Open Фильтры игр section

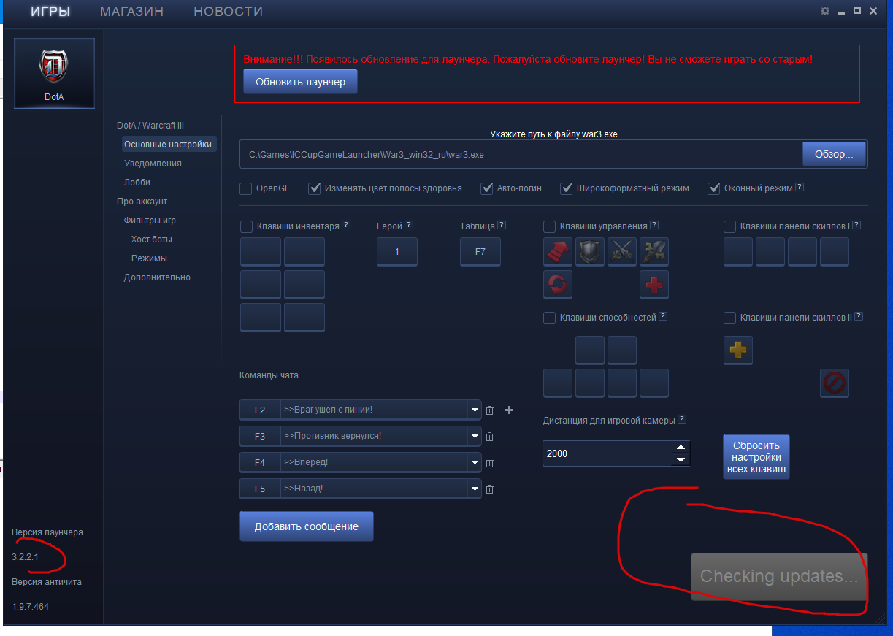point(150,221)
